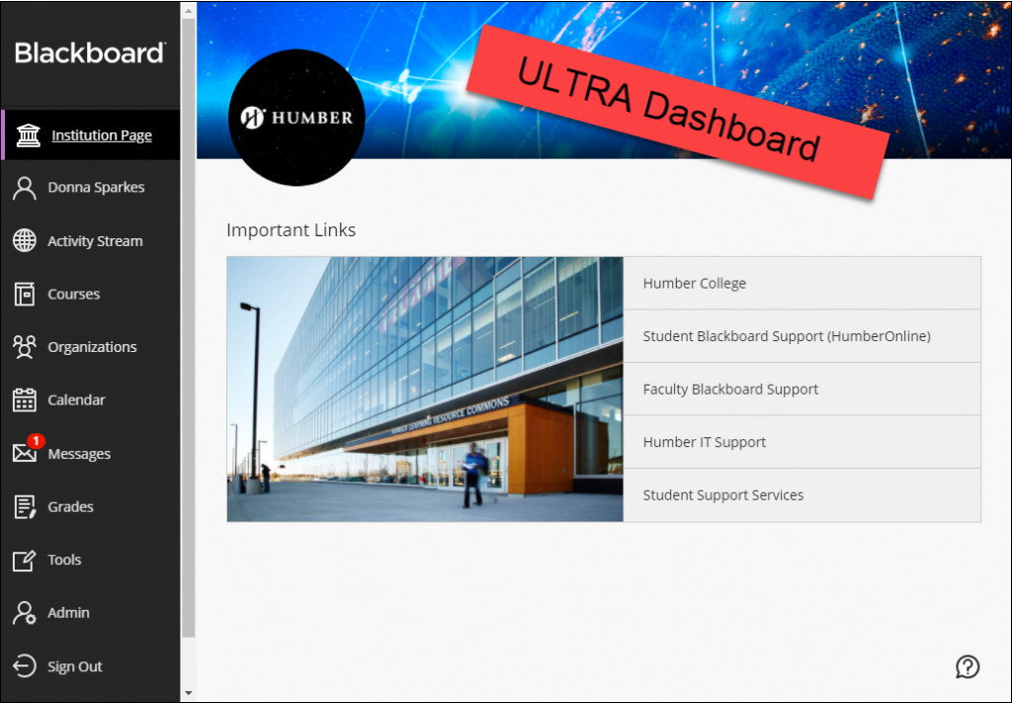1012x703 pixels.
Task: Open Donna Sparkes profile menu item
Action: pos(91,188)
